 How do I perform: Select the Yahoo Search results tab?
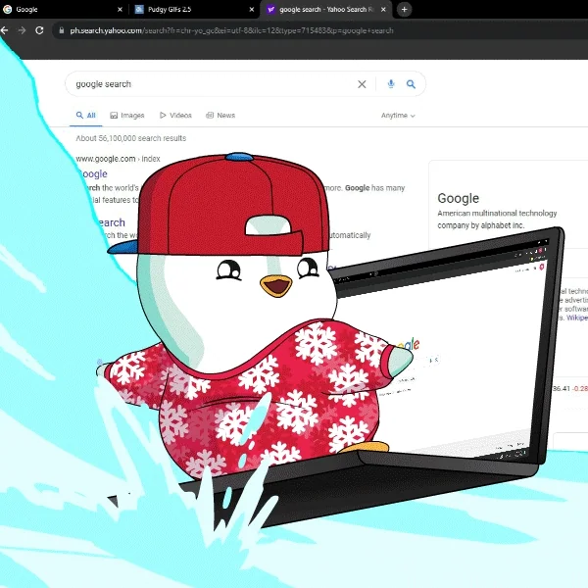click(x=326, y=10)
